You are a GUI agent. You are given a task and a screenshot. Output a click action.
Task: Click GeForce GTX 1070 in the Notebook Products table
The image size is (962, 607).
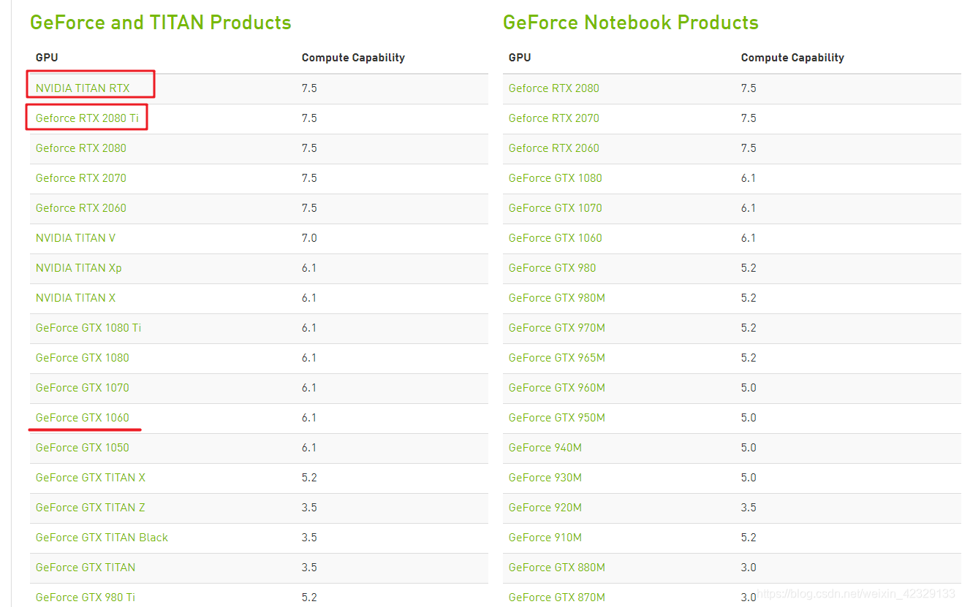(x=556, y=208)
